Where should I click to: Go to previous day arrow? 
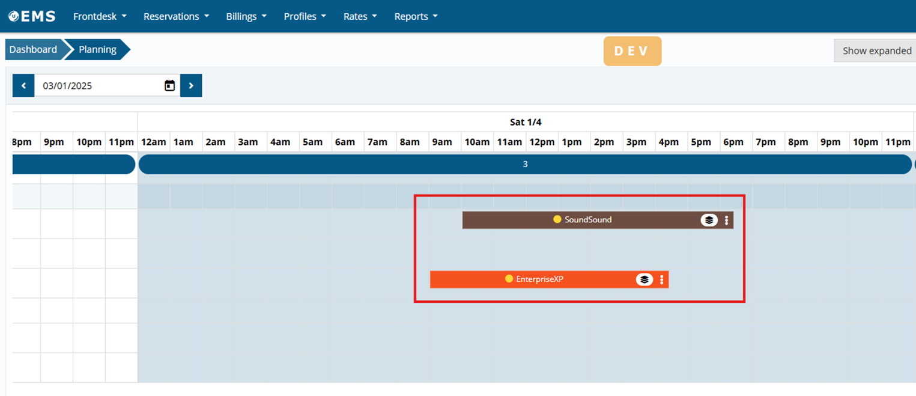tap(23, 86)
